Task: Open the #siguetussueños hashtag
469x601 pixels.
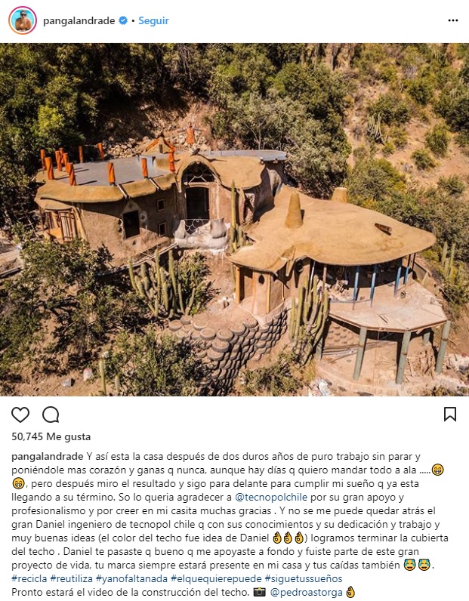Action: [304, 578]
